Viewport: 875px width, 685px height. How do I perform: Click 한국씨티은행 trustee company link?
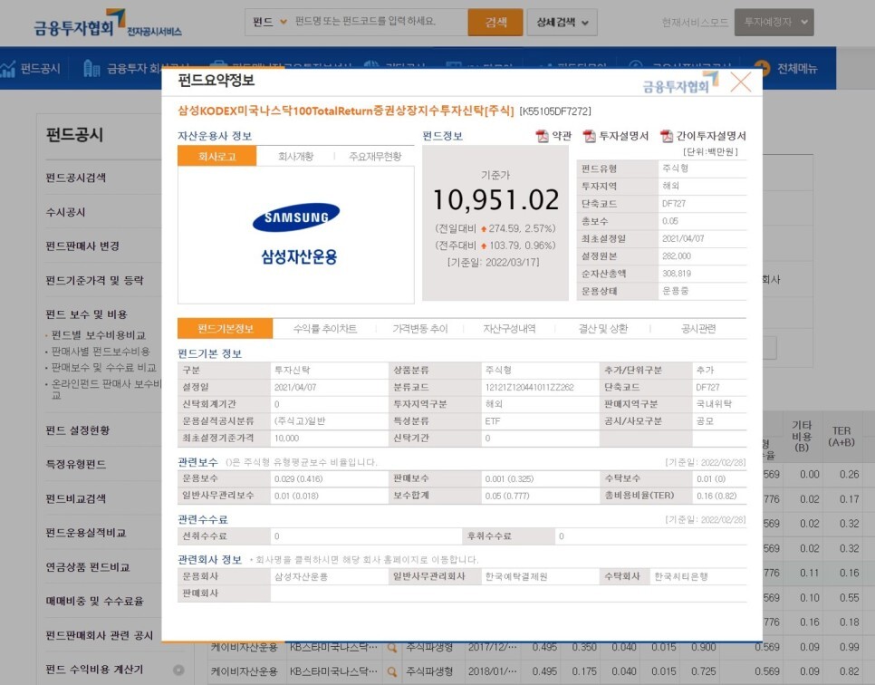point(681,576)
